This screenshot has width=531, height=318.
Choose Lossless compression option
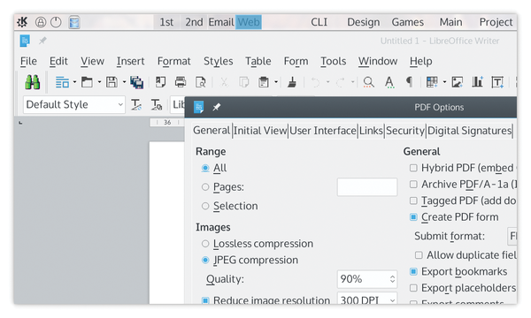click(205, 244)
